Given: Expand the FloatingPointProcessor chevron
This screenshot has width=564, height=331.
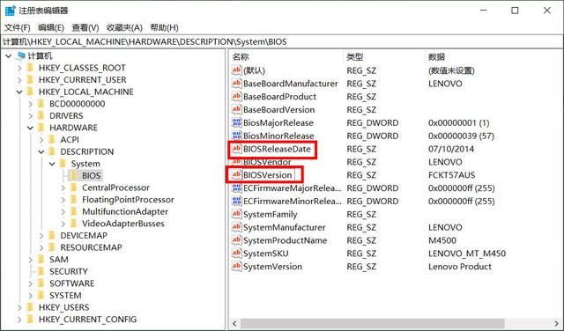Looking at the screenshot, I should 63,200.
